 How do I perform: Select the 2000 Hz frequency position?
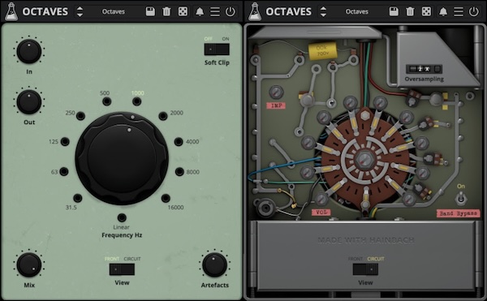163,116
